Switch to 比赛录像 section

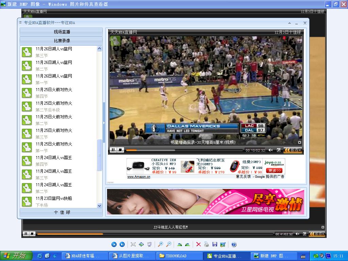(x=61, y=41)
